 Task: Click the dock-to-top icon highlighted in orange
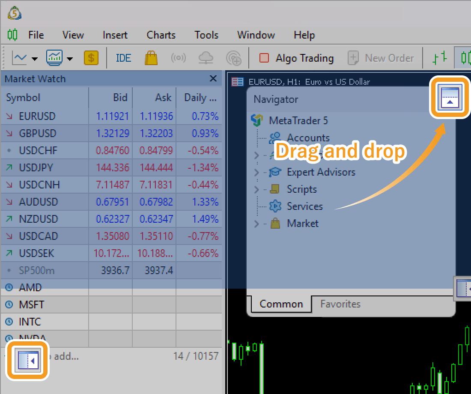[x=450, y=97]
